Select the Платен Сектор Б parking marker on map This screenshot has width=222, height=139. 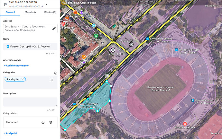click(74, 104)
